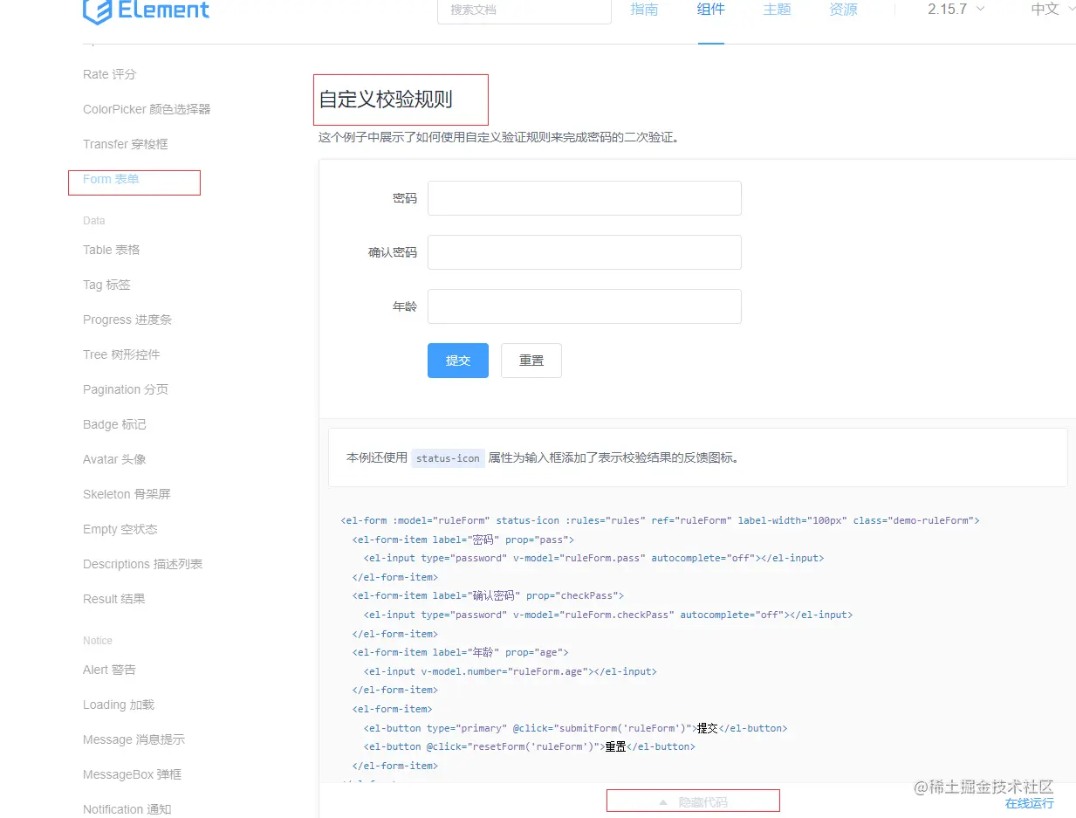
Task: Click the hide code triangle icon
Action: coord(663,801)
